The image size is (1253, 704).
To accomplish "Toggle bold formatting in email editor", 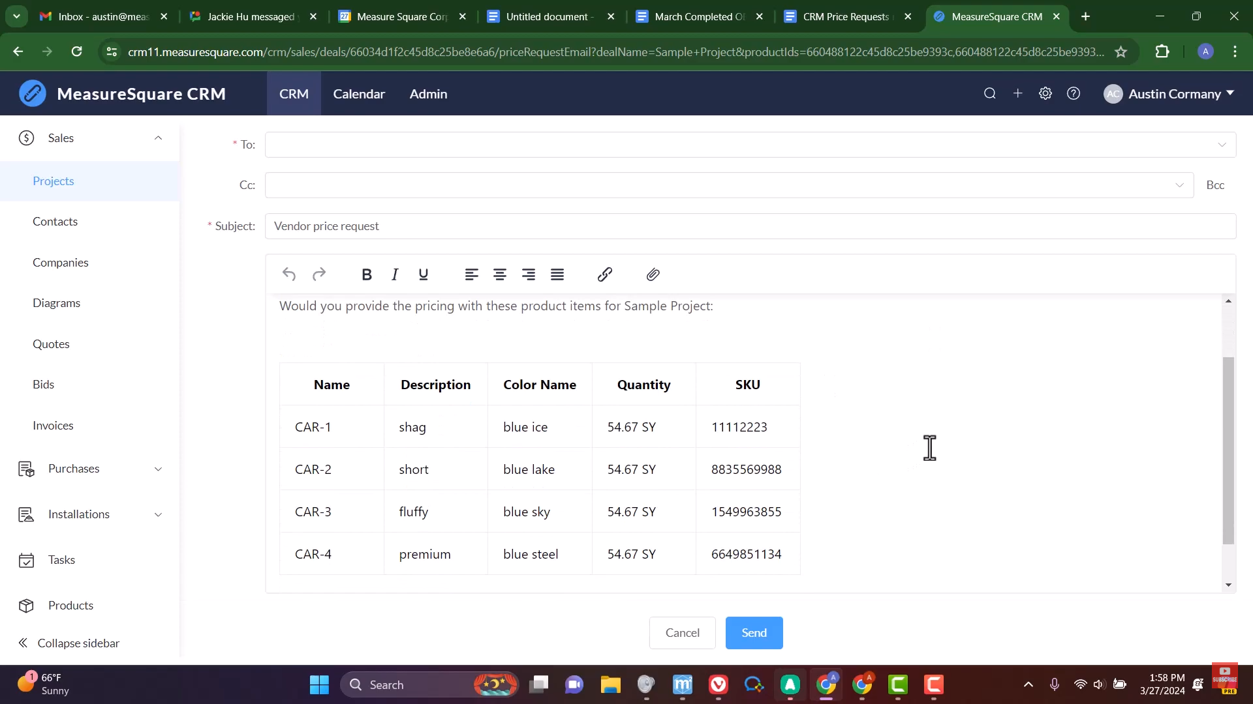I will pos(367,274).
